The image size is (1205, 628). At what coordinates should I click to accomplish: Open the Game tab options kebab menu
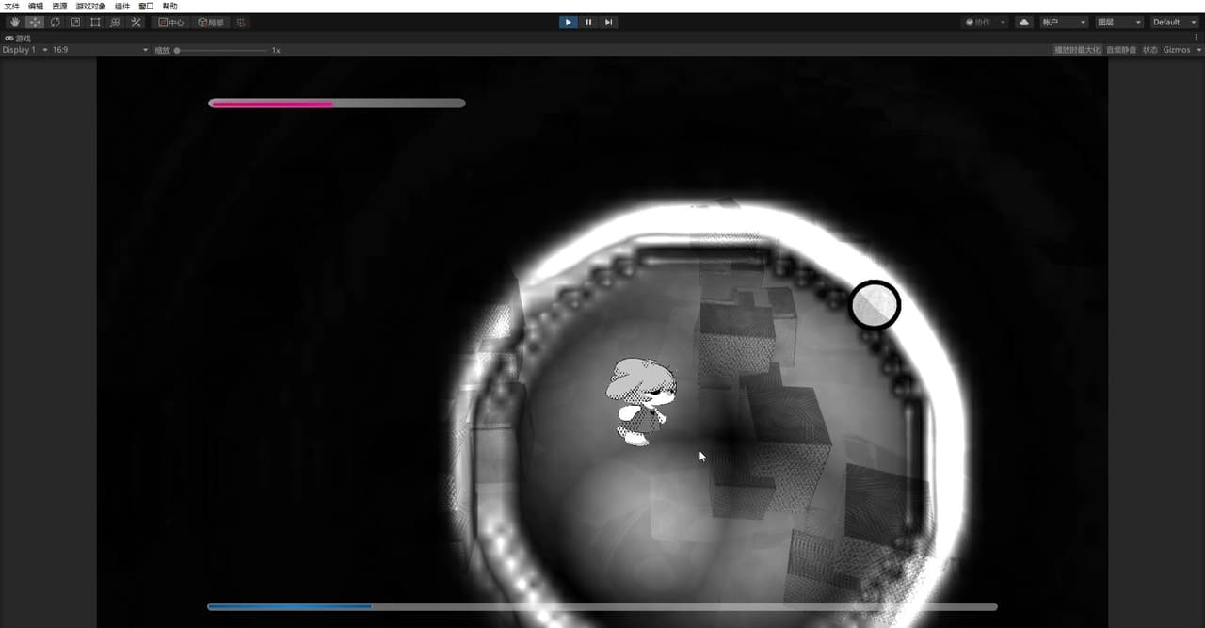tap(1197, 39)
